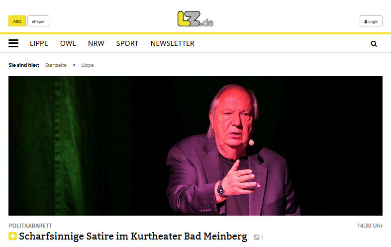The image size is (391, 247).
Task: Click the 14:30 Uhr timestamp
Action: [x=370, y=226]
